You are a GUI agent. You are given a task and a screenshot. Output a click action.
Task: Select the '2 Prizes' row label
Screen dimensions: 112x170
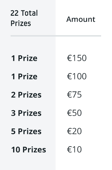pos(26,95)
